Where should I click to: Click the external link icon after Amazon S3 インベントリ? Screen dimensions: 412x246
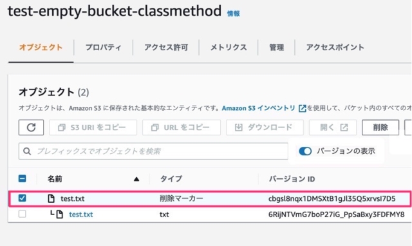tap(303, 108)
